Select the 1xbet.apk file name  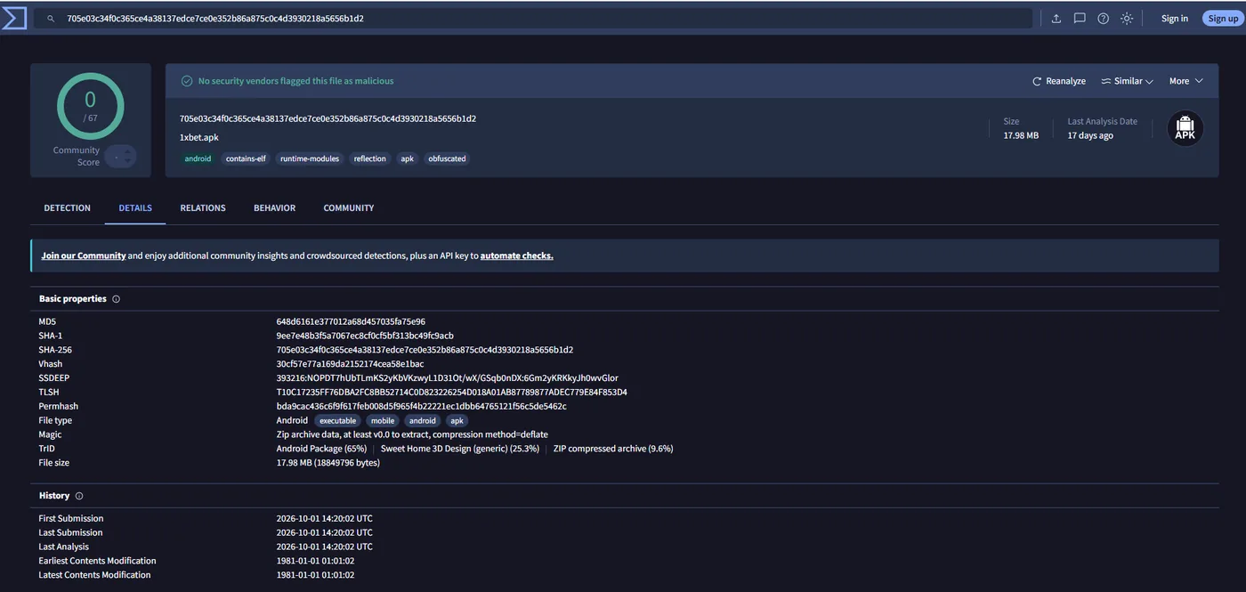(198, 138)
